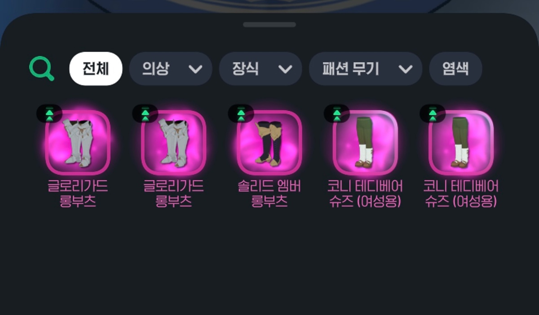
Task: Select the last 코니 테디베어 슈즈 item icon
Action: 461,142
